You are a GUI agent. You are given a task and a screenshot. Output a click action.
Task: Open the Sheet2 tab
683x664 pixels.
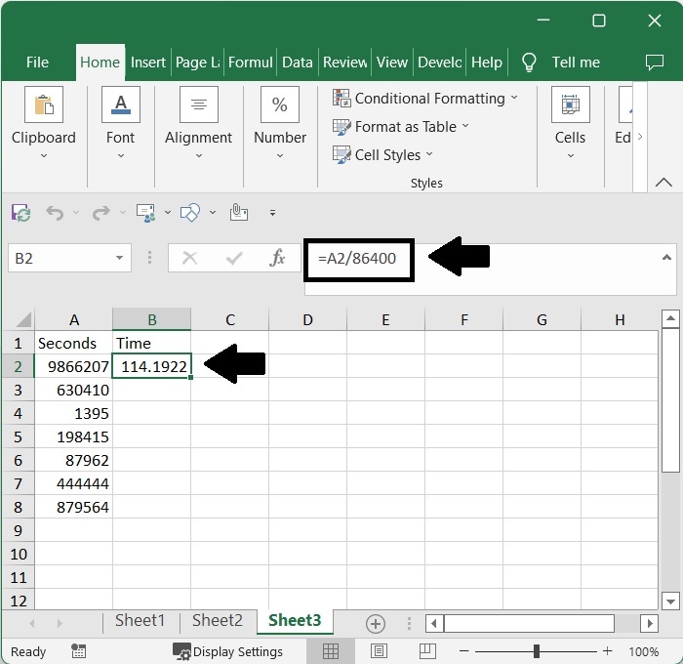(218, 620)
